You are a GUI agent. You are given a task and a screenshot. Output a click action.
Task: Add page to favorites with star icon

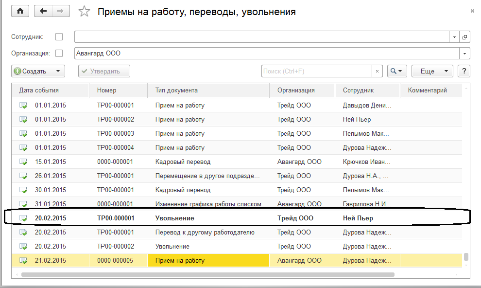pyautogui.click(x=85, y=12)
